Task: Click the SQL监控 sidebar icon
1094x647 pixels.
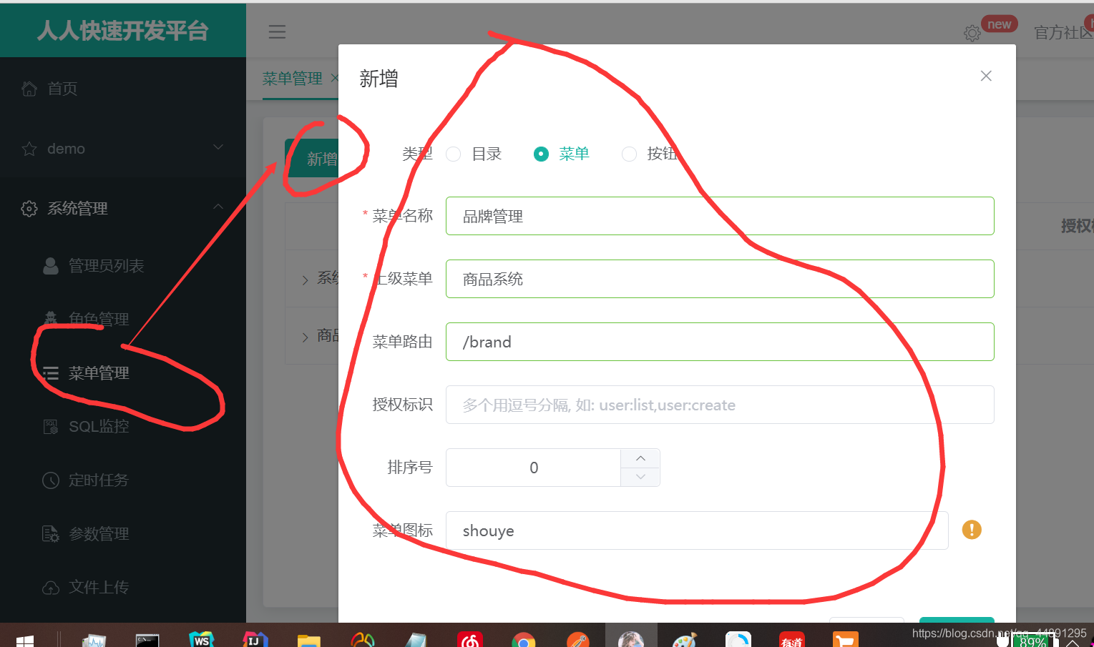Action: [x=51, y=427]
